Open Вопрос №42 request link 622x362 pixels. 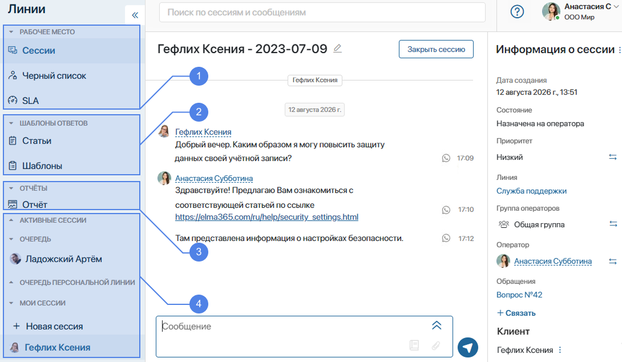[519, 295]
